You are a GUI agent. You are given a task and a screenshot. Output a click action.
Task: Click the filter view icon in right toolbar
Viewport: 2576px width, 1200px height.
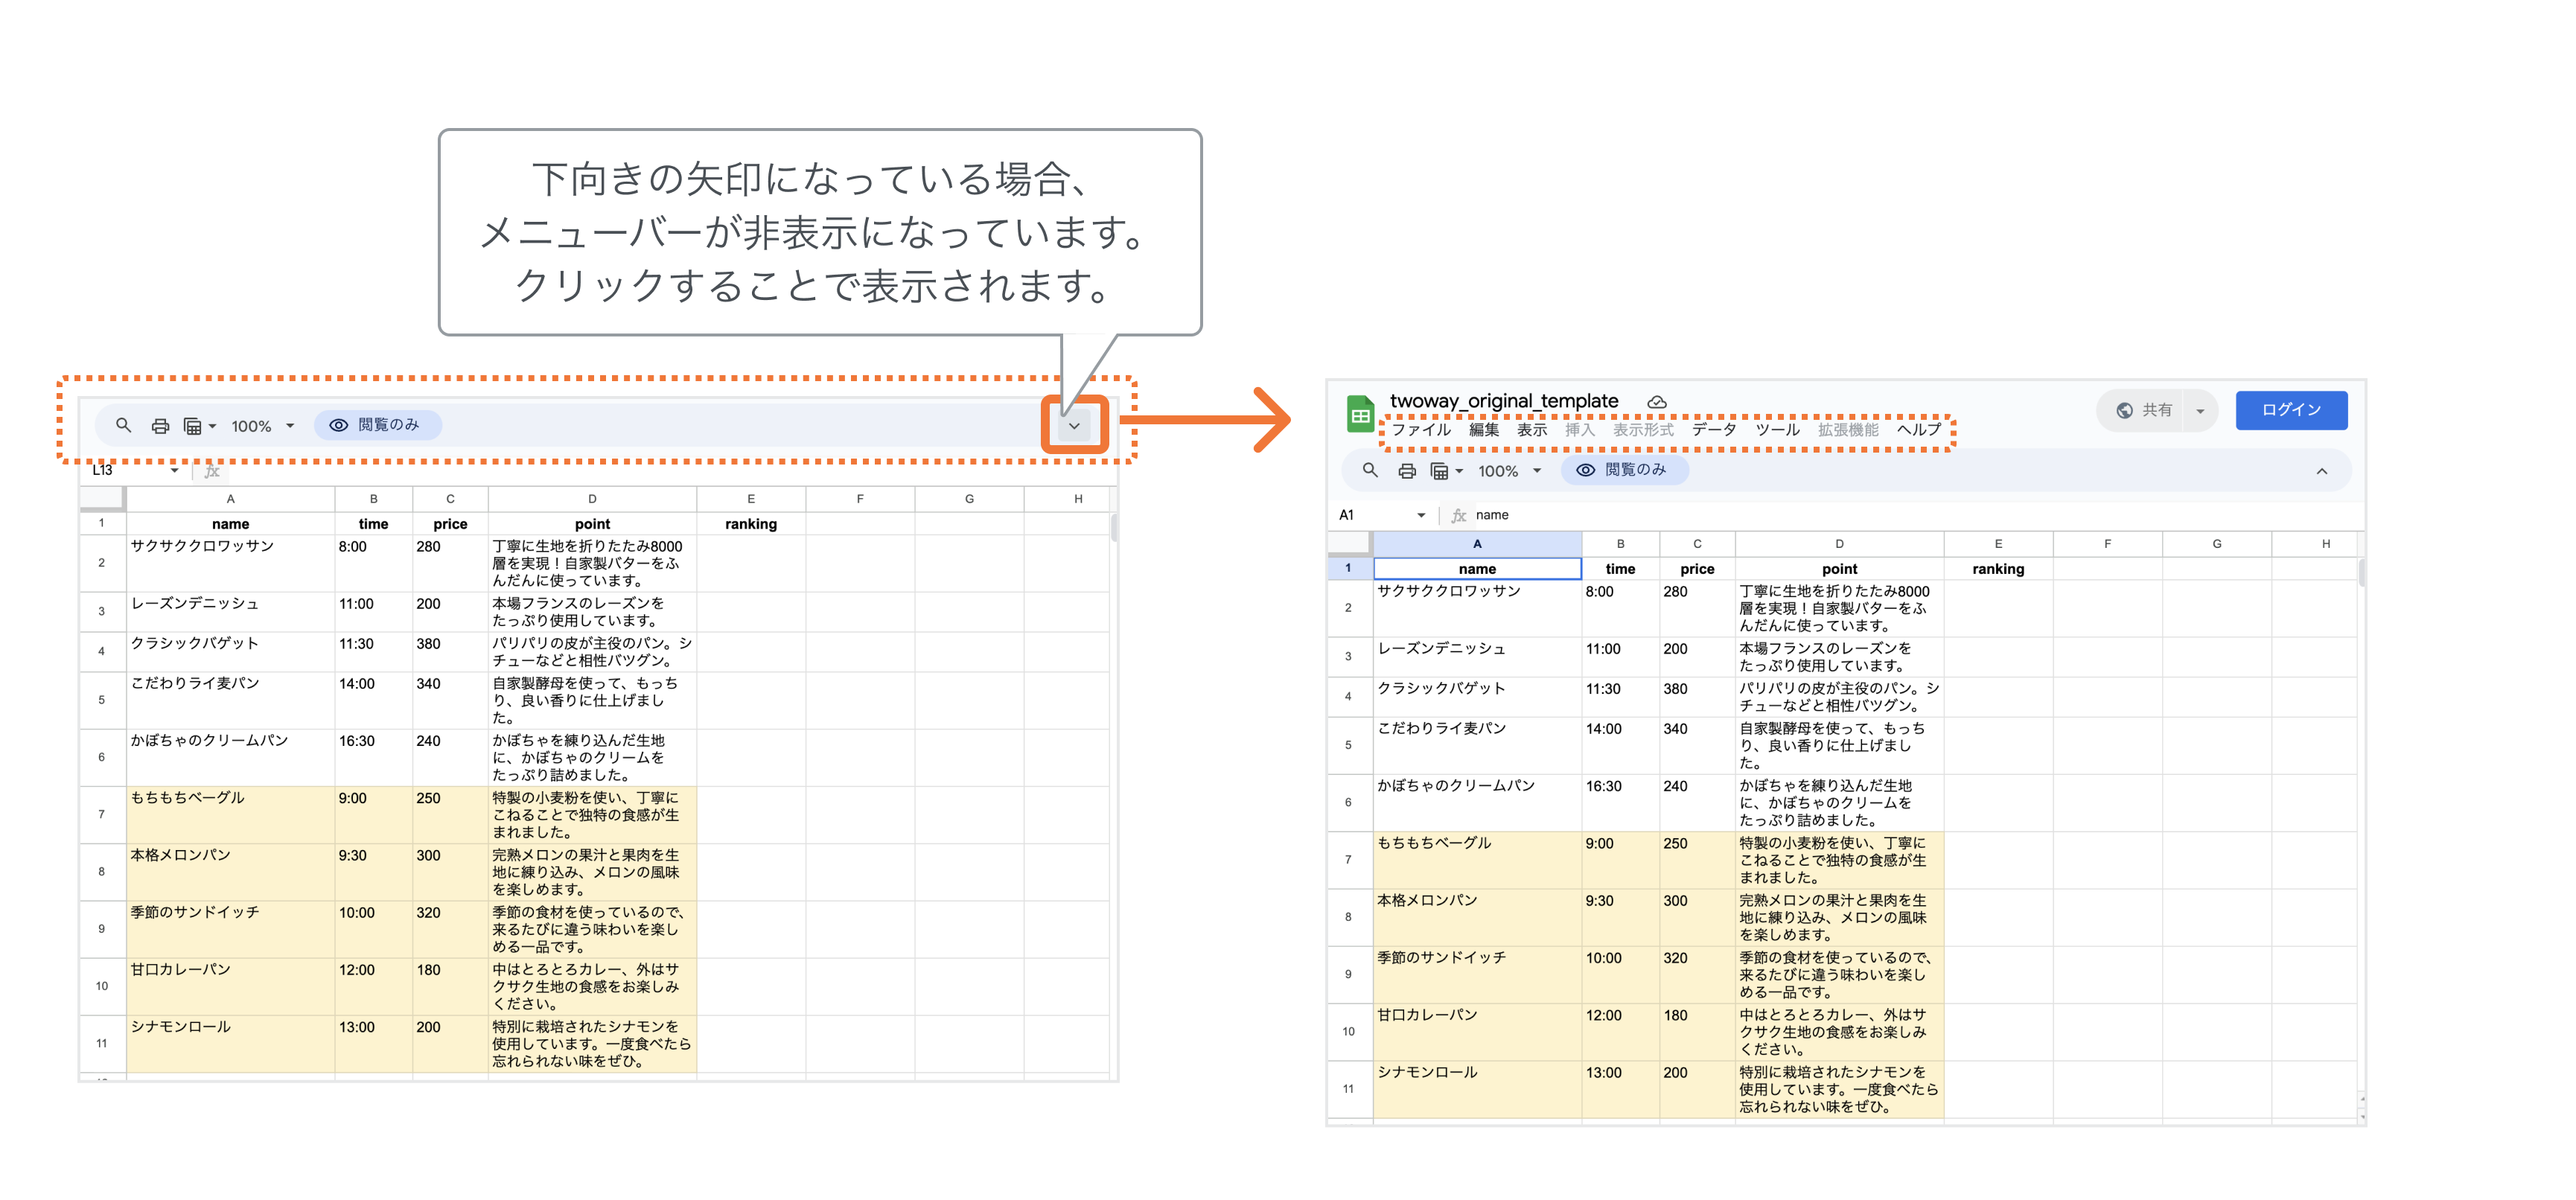click(1440, 471)
